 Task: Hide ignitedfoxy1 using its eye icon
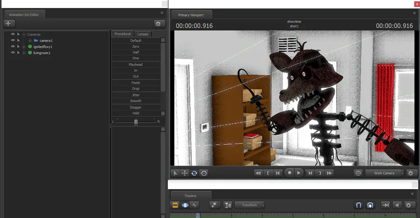pyautogui.click(x=13, y=47)
